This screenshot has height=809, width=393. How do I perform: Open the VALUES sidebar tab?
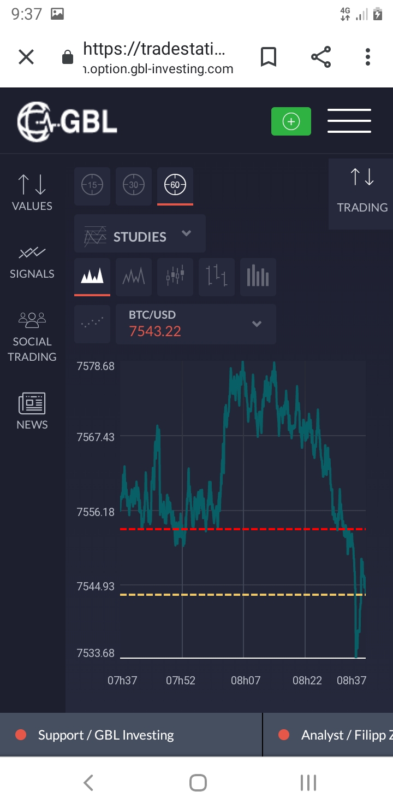tap(32, 193)
